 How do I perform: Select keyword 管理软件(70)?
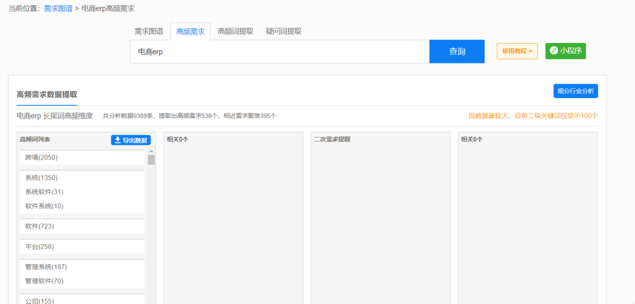coord(82,281)
